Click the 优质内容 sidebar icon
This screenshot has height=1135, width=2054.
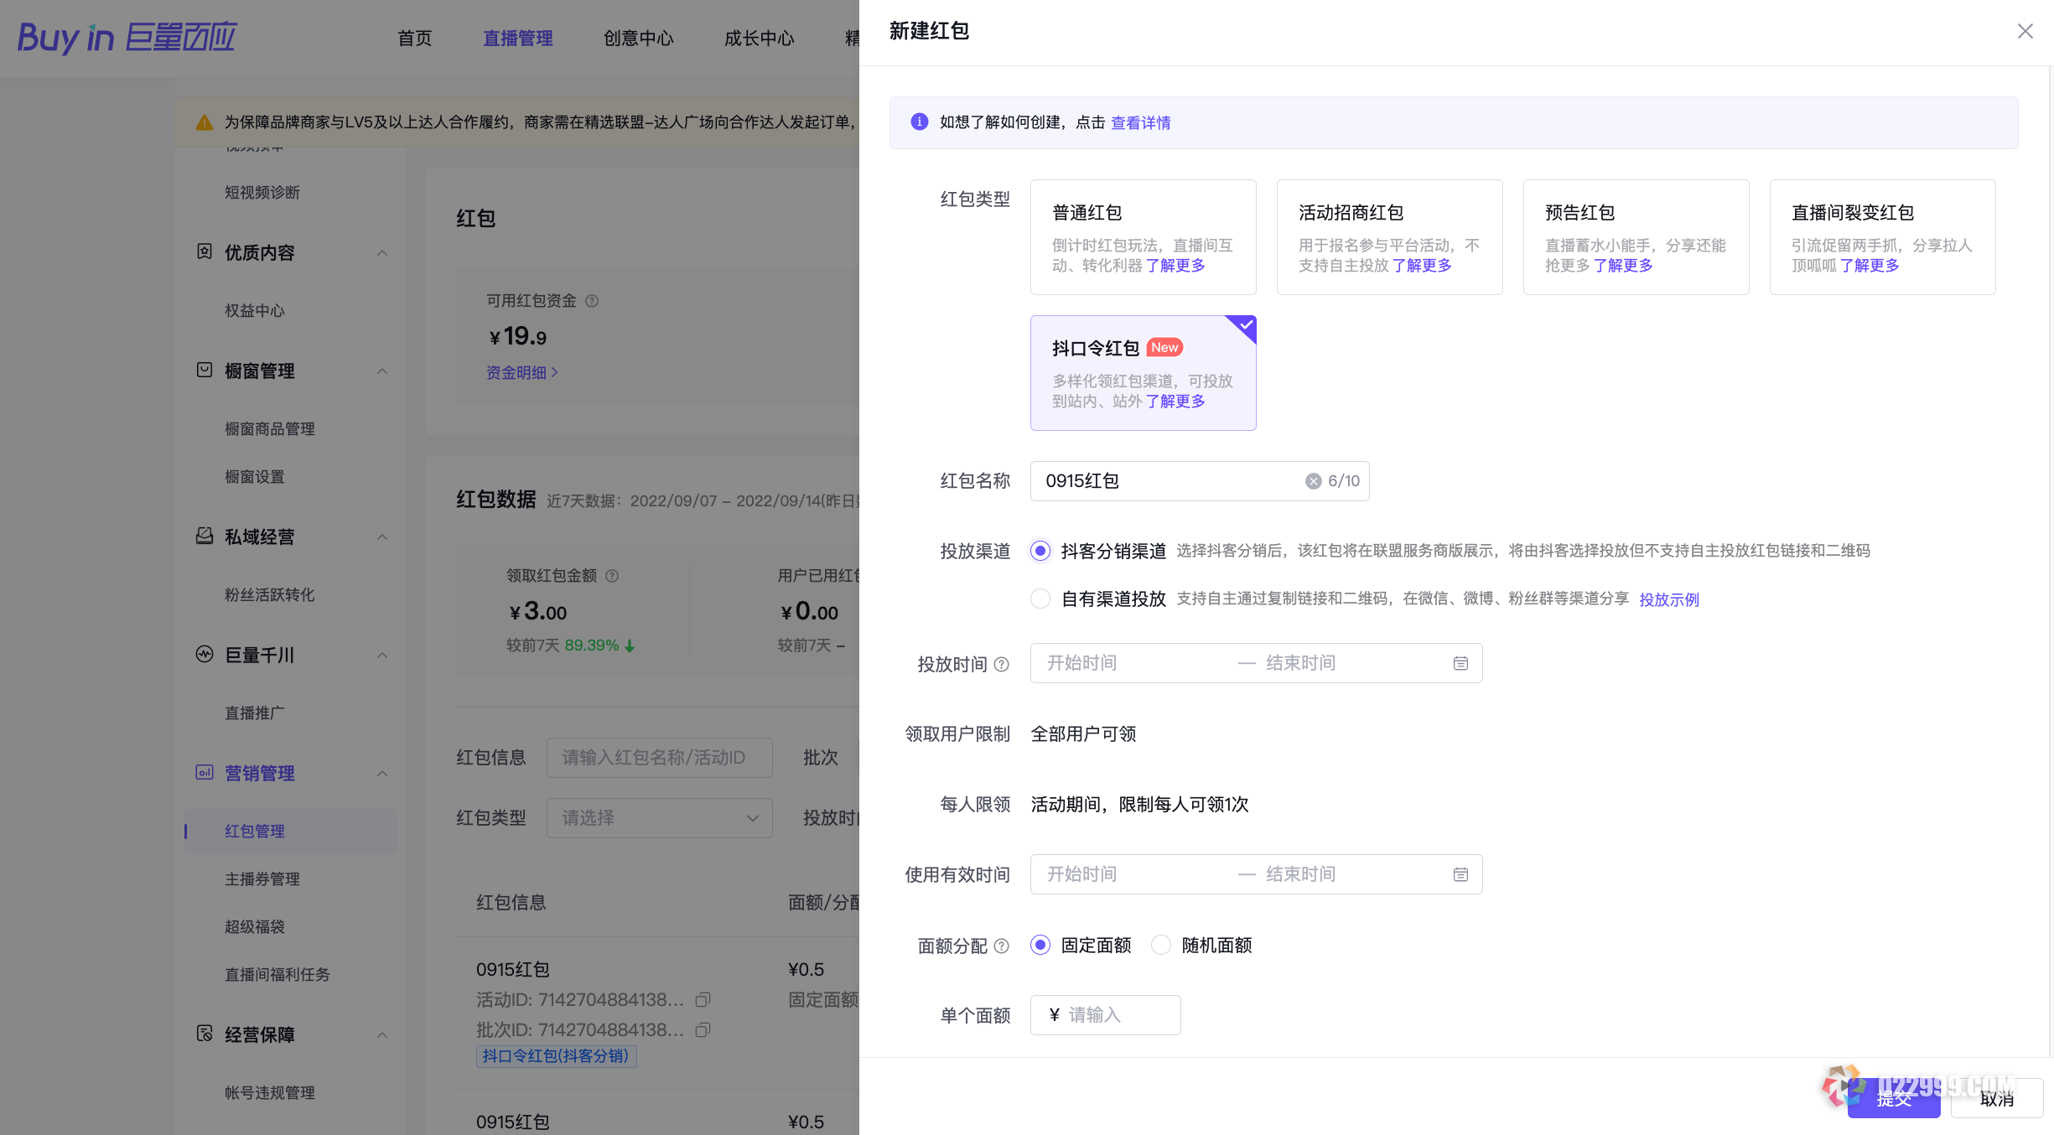click(x=205, y=251)
